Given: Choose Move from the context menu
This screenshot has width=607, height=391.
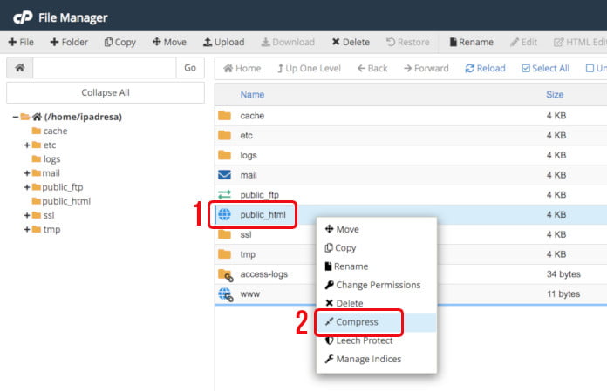Looking at the screenshot, I should (342, 229).
